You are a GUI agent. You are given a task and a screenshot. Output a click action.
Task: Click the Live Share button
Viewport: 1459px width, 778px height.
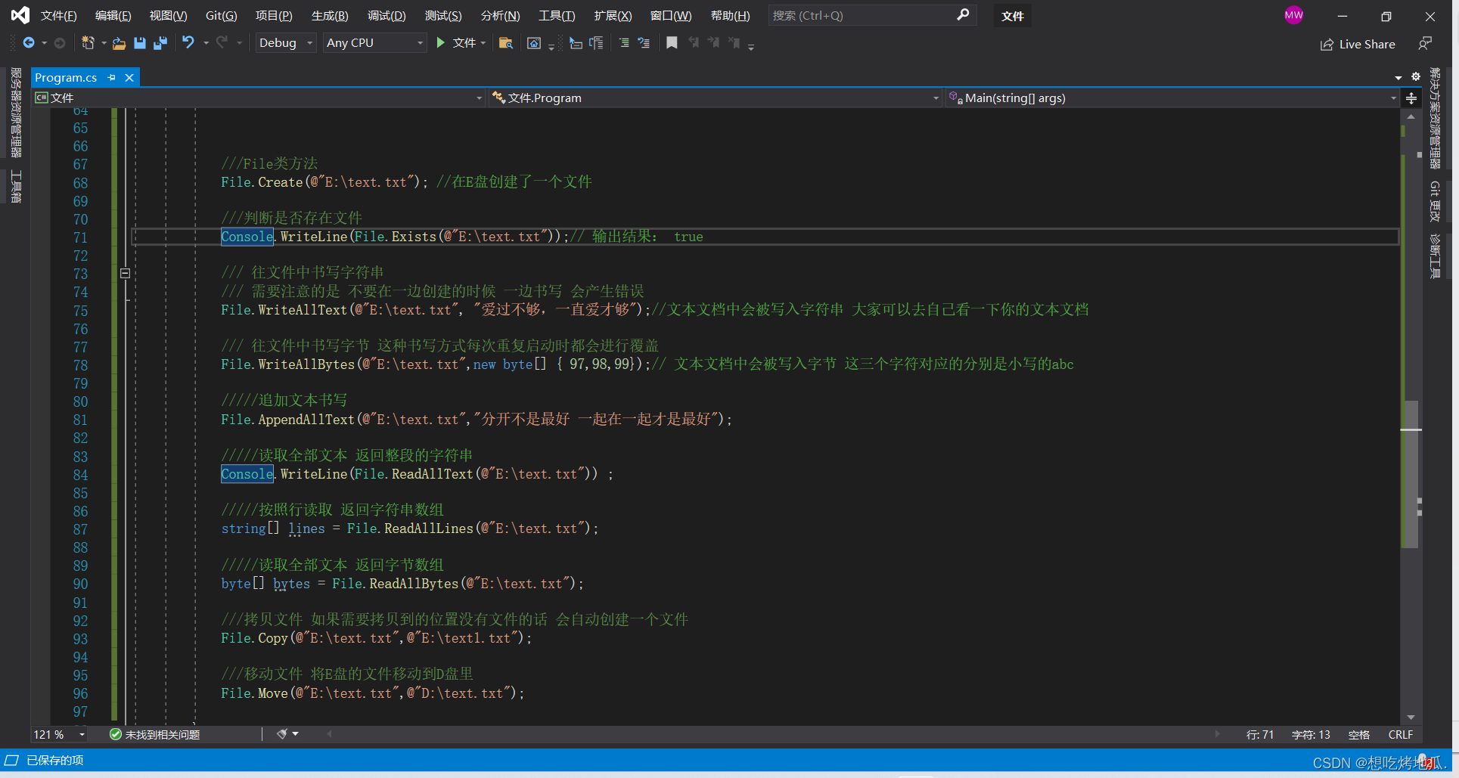pyautogui.click(x=1358, y=44)
